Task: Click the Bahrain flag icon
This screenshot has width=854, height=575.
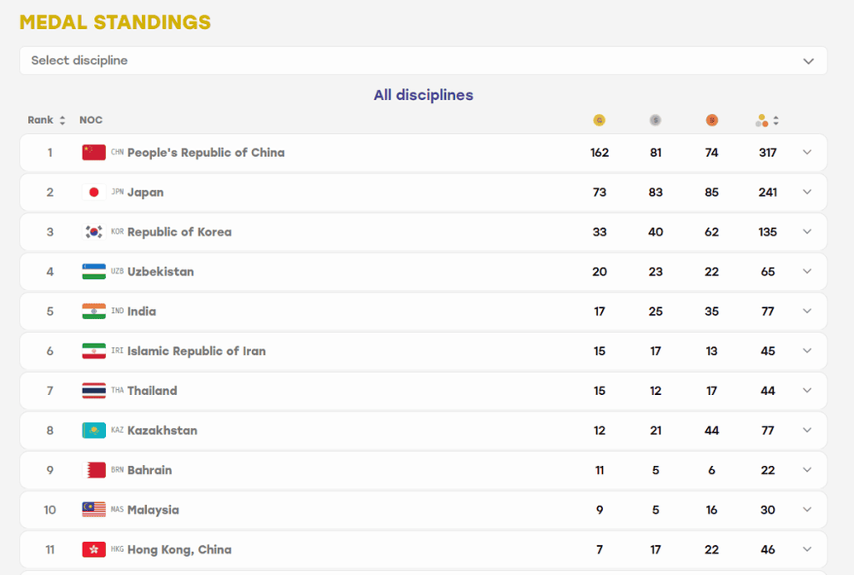Action: (x=94, y=470)
